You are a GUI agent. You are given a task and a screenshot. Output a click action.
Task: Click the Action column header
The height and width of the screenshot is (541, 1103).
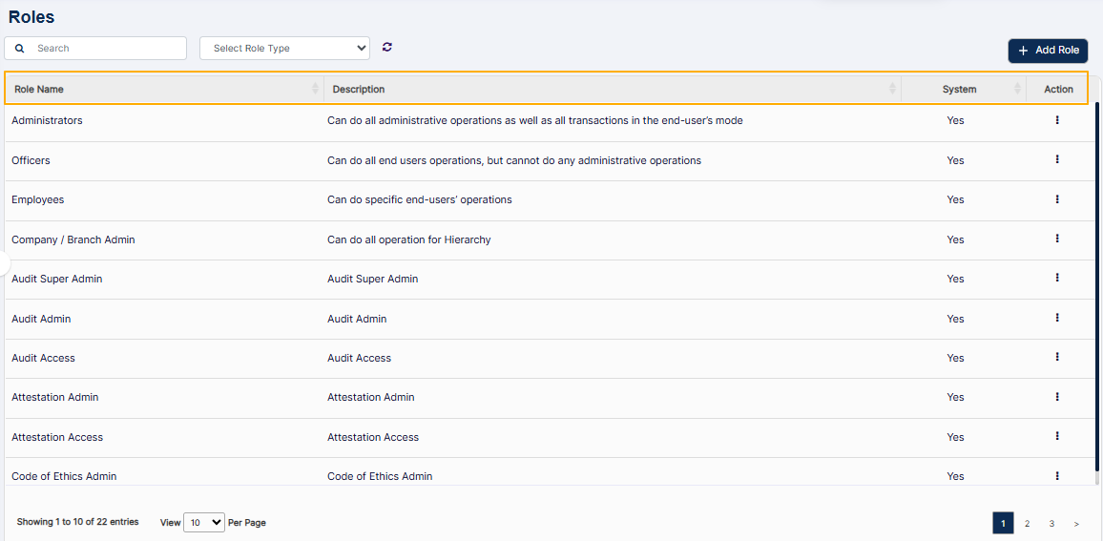tap(1059, 90)
